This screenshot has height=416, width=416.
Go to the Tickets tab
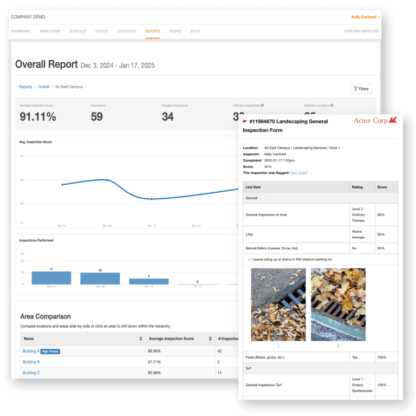coord(101,31)
